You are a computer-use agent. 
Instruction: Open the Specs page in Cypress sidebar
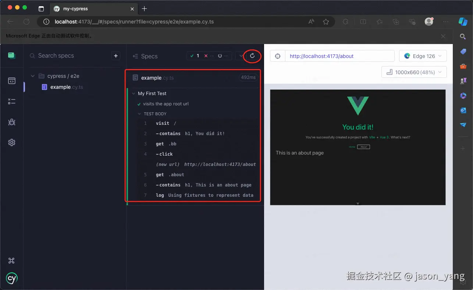tap(12, 81)
